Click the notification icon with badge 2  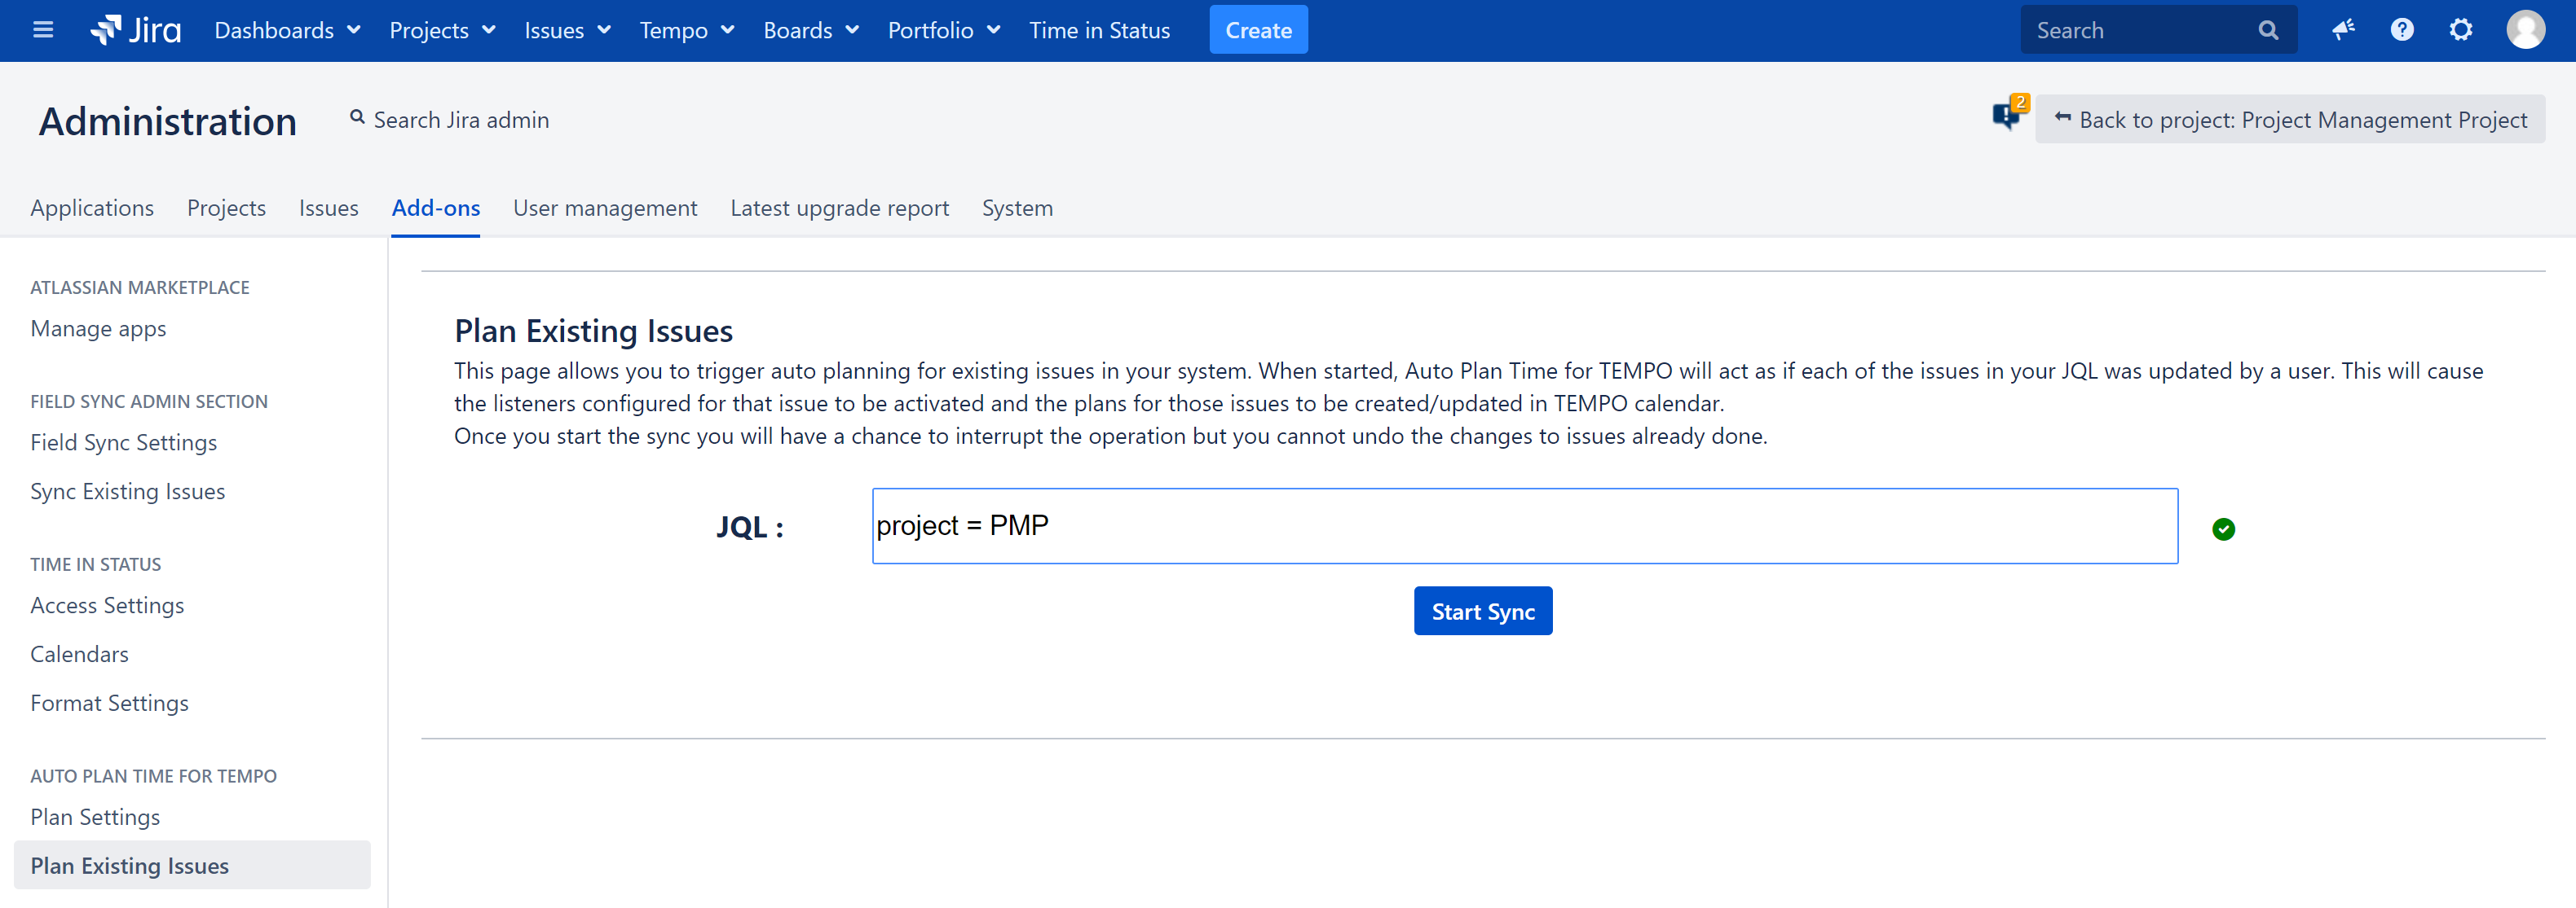[2007, 116]
